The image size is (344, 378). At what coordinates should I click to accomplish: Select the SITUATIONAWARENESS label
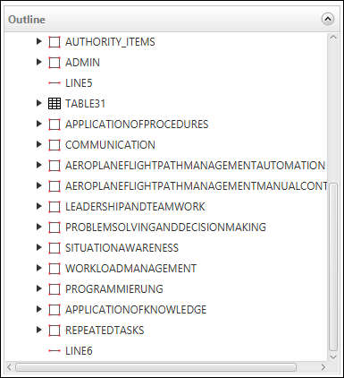pyautogui.click(x=122, y=248)
